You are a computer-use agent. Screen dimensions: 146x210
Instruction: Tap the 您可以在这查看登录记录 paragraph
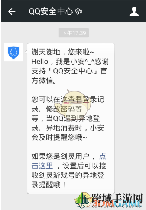[x=68, y=118]
